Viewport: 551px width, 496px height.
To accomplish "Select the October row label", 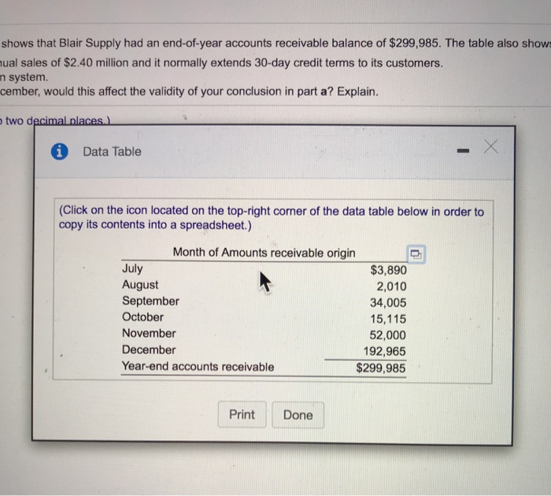I will (x=142, y=317).
